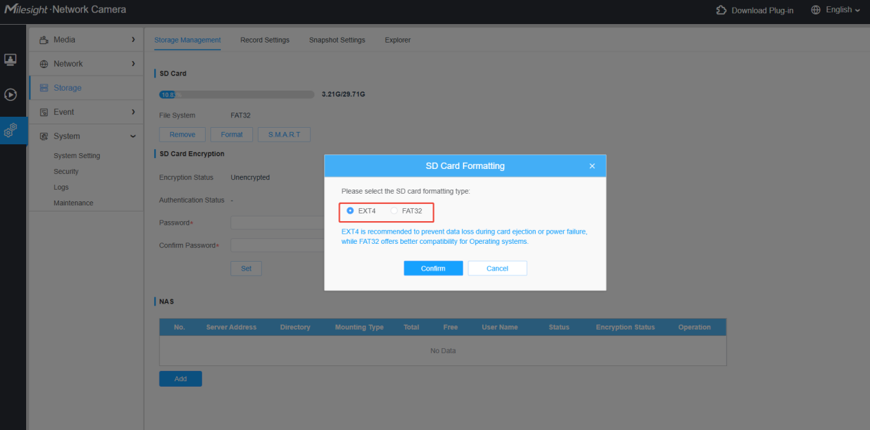Image resolution: width=870 pixels, height=430 pixels.
Task: Switch to the Record Settings tab
Action: coord(265,40)
